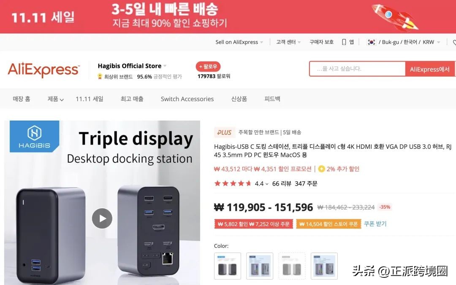456x285 pixels.
Task: Click the 쿠폰 받기 link
Action: click(x=375, y=224)
